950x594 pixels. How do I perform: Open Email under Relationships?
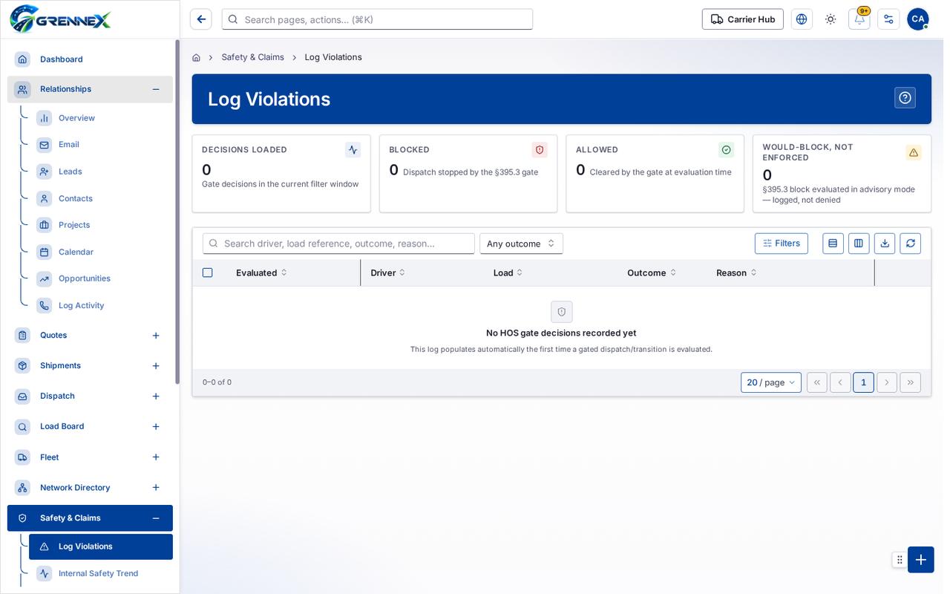pyautogui.click(x=101, y=145)
